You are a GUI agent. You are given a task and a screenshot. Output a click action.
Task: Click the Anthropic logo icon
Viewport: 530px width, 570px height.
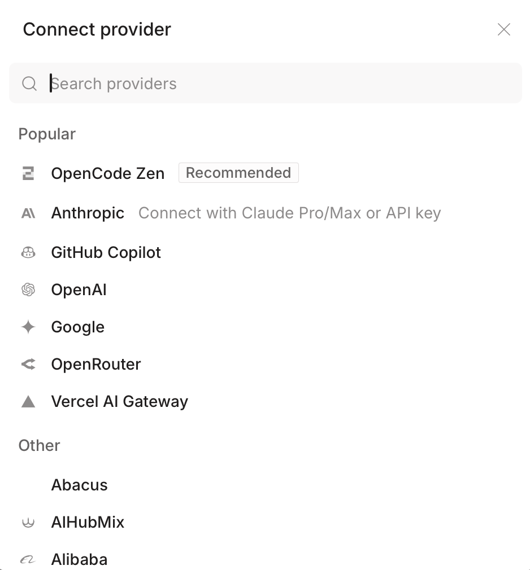(28, 213)
